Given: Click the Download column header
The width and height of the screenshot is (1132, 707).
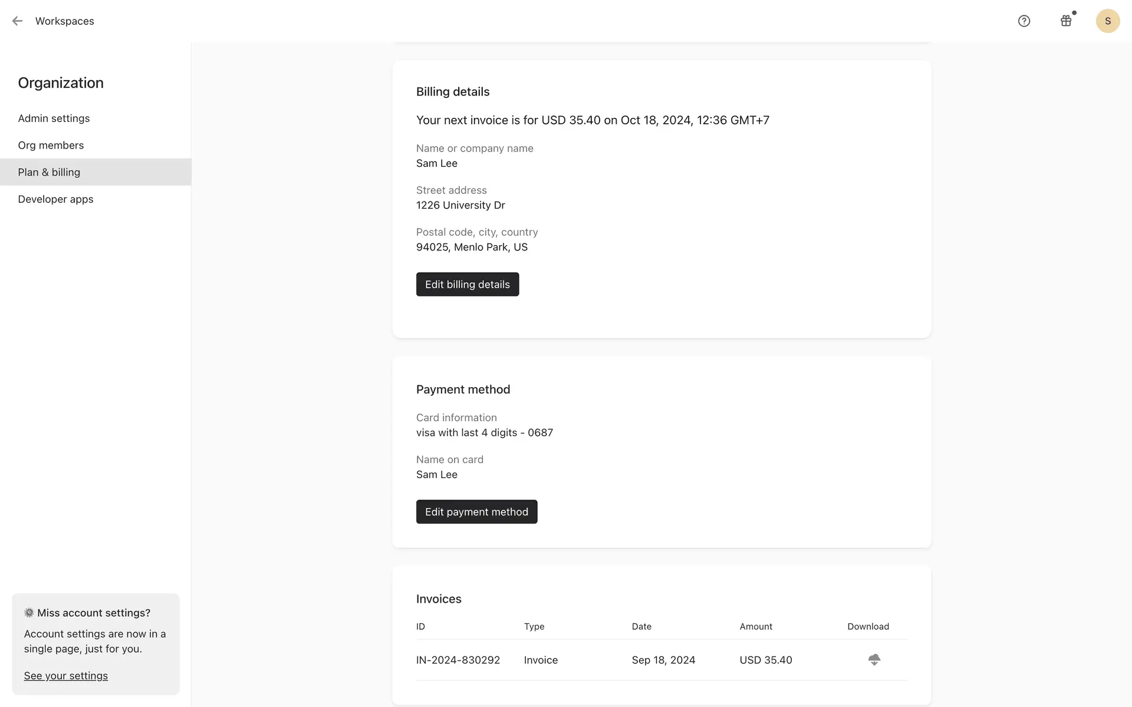Looking at the screenshot, I should (x=868, y=626).
